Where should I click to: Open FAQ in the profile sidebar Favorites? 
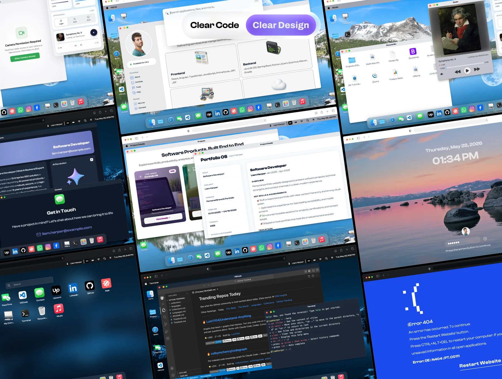[137, 92]
